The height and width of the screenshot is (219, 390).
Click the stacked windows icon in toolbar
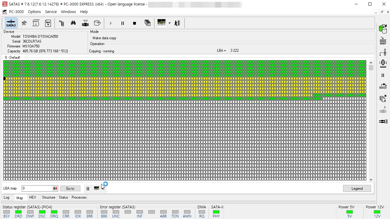tap(148, 23)
